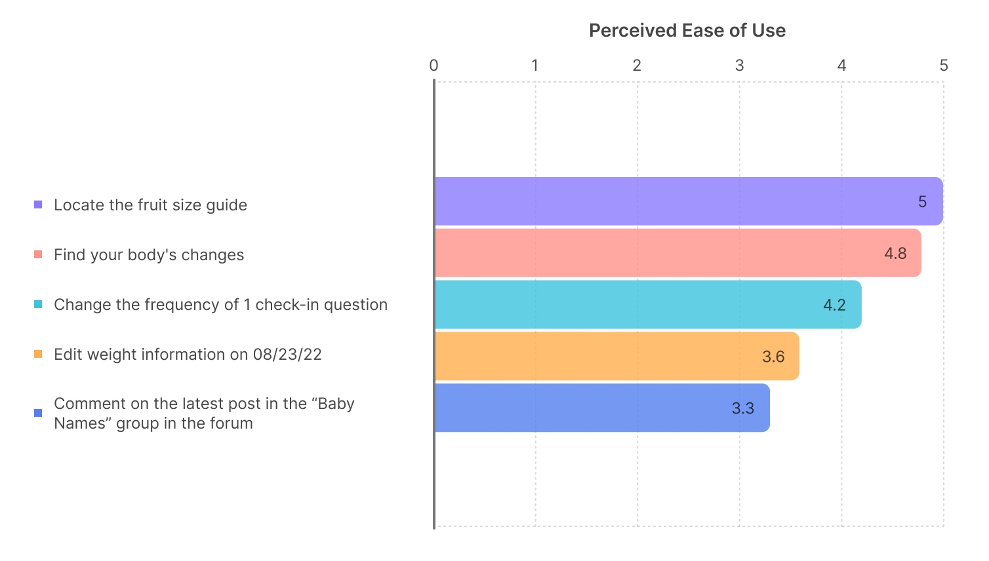Click the orange weight information legend swatch
The image size is (989, 561).
click(38, 355)
